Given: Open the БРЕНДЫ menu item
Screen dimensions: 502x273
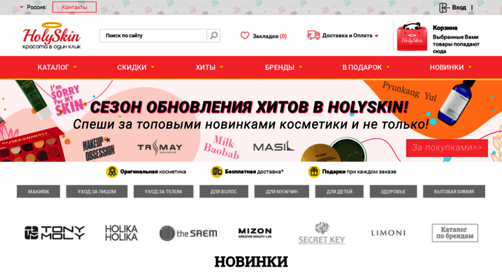Looking at the screenshot, I should click(280, 67).
